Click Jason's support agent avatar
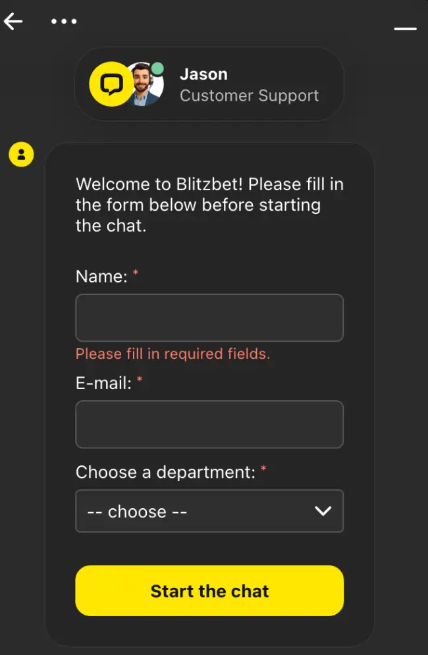The width and height of the screenshot is (428, 655). pyautogui.click(x=146, y=84)
